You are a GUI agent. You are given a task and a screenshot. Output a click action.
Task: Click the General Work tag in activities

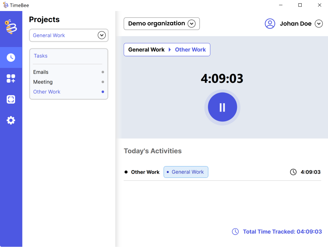pyautogui.click(x=186, y=172)
